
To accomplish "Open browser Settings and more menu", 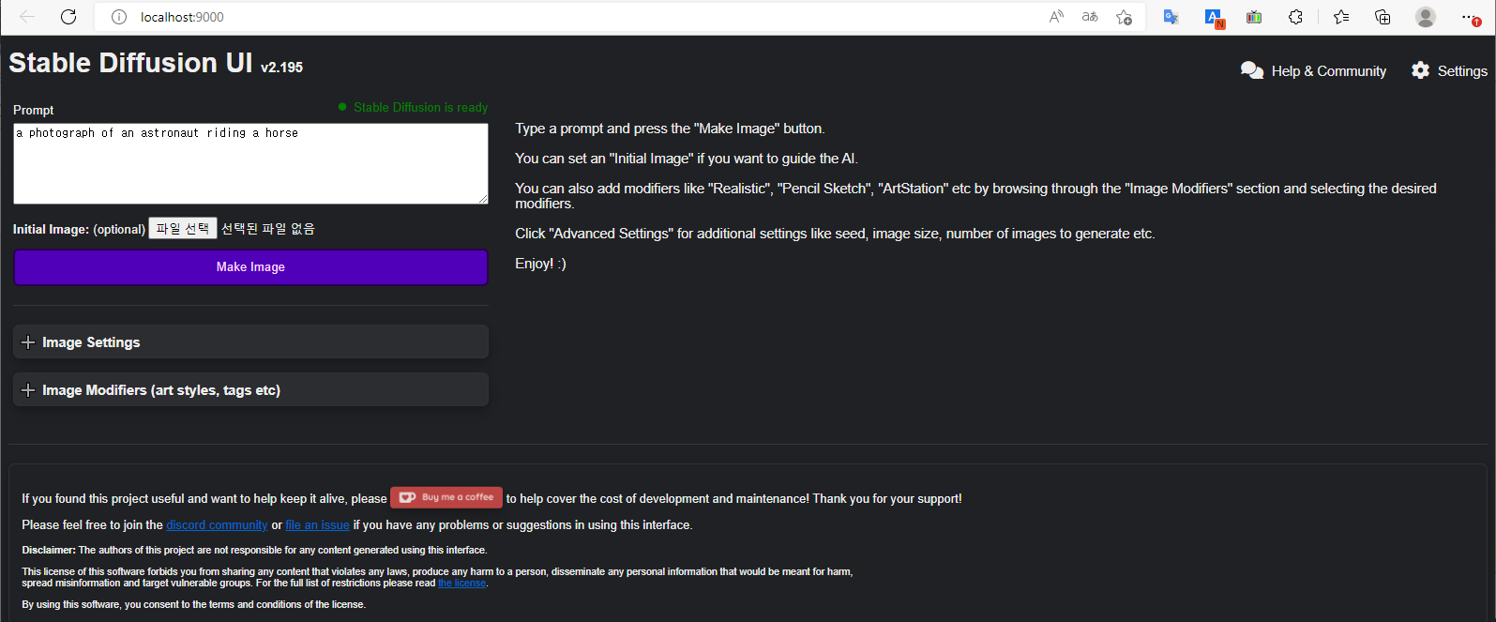I will point(1470,17).
